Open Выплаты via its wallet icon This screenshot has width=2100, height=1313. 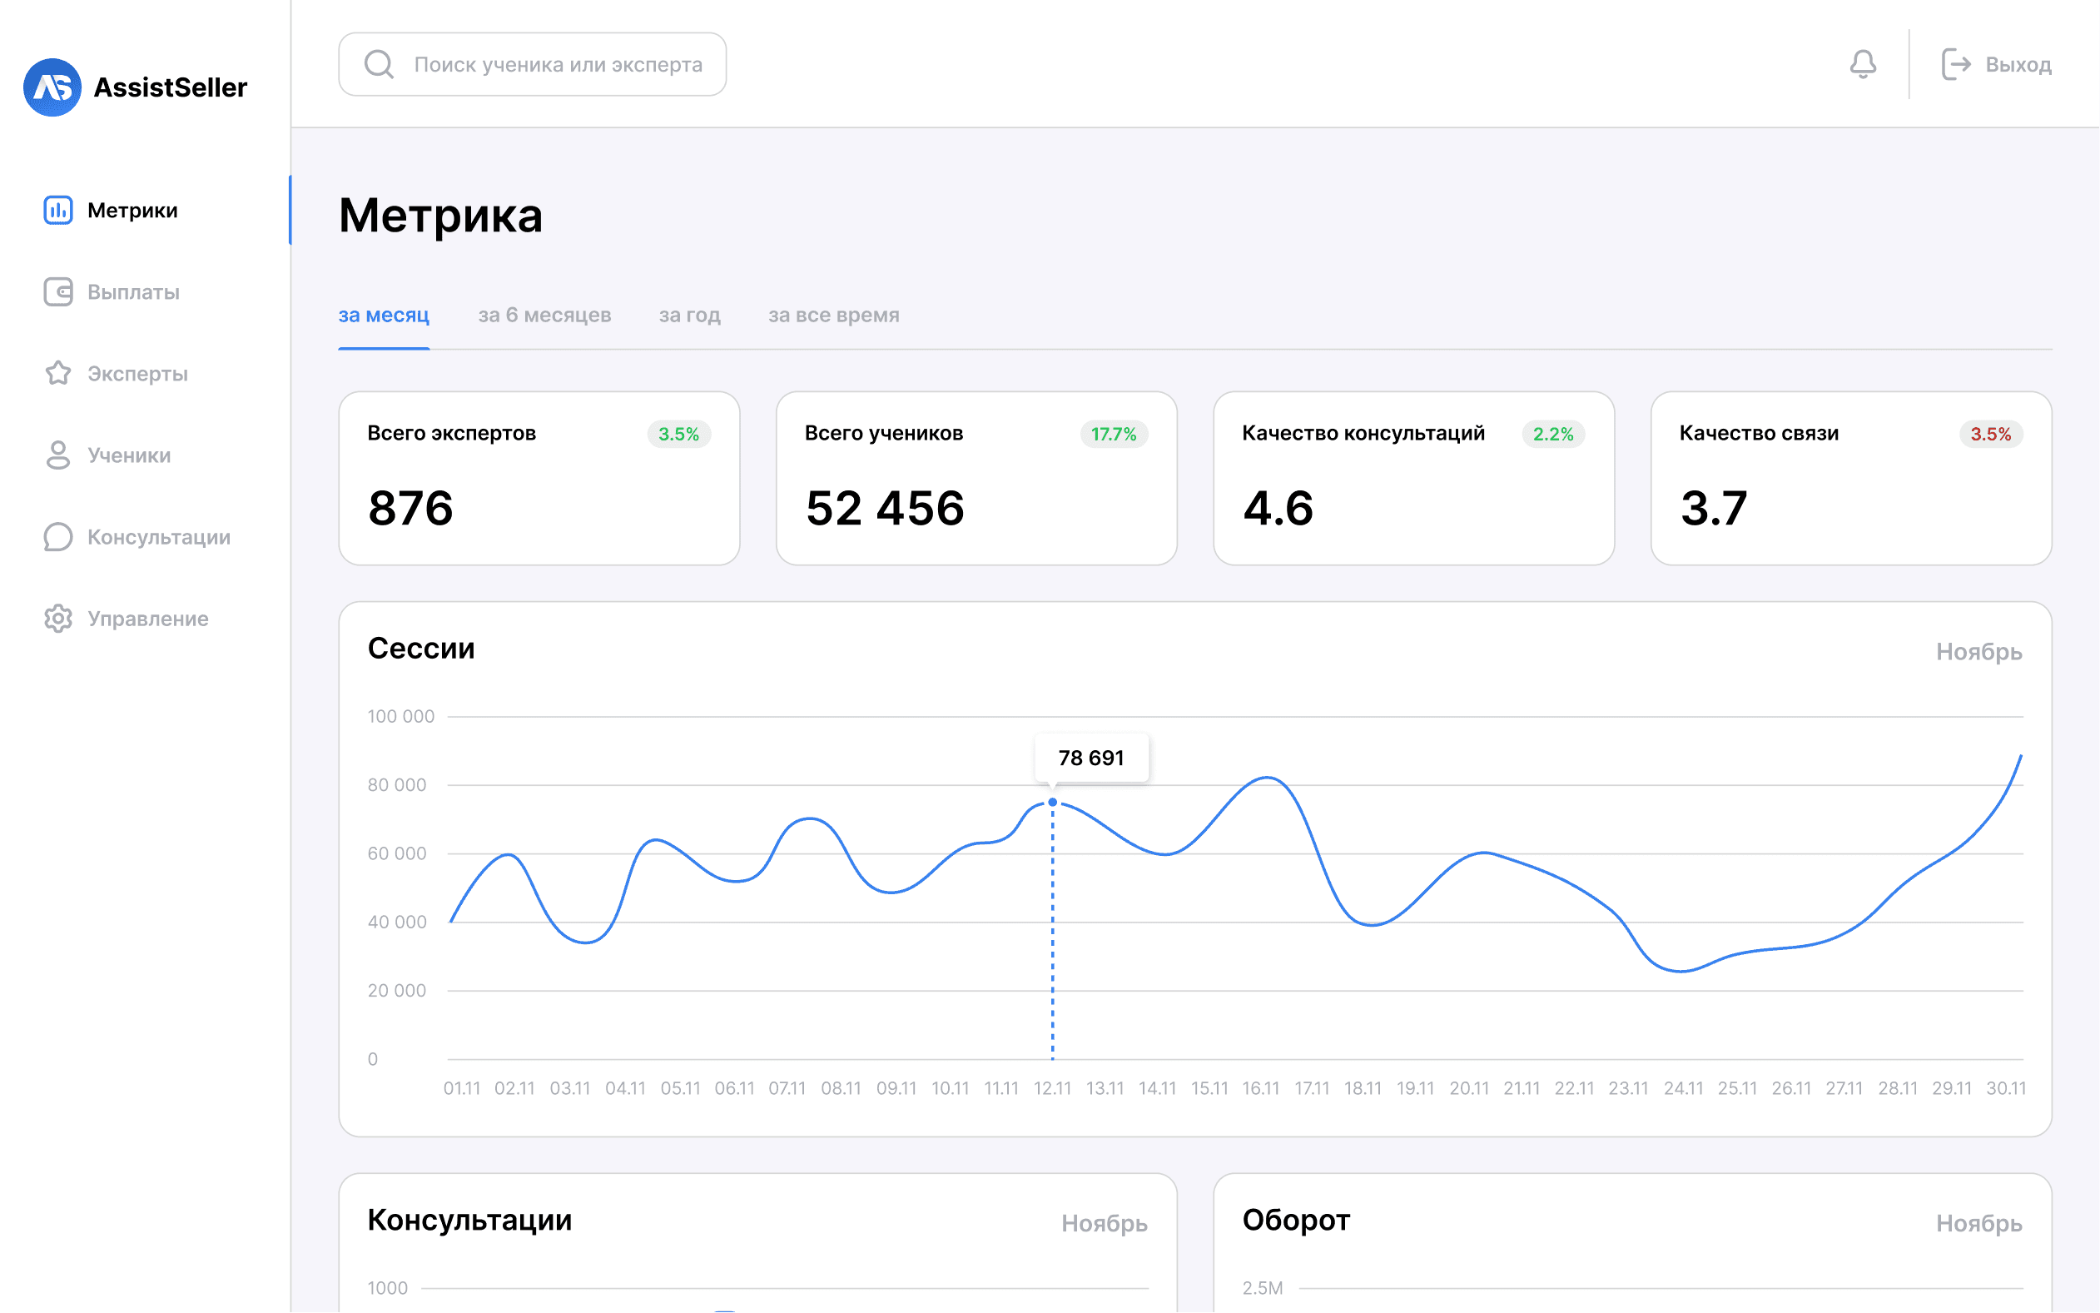pyautogui.click(x=58, y=291)
